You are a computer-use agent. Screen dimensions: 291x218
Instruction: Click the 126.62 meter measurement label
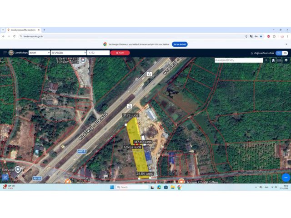tap(133, 147)
